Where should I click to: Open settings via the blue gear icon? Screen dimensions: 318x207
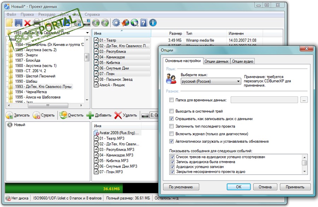(116, 23)
